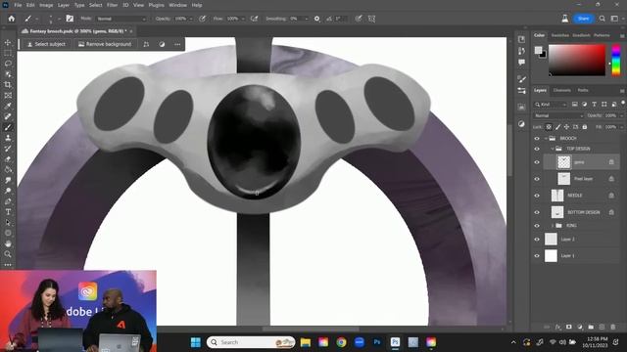The width and height of the screenshot is (627, 352).
Task: Switch to the Swatches tab
Action: click(x=559, y=35)
